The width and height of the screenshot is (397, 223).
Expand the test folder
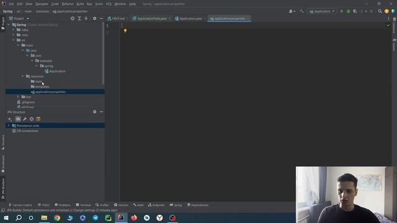tap(18, 97)
